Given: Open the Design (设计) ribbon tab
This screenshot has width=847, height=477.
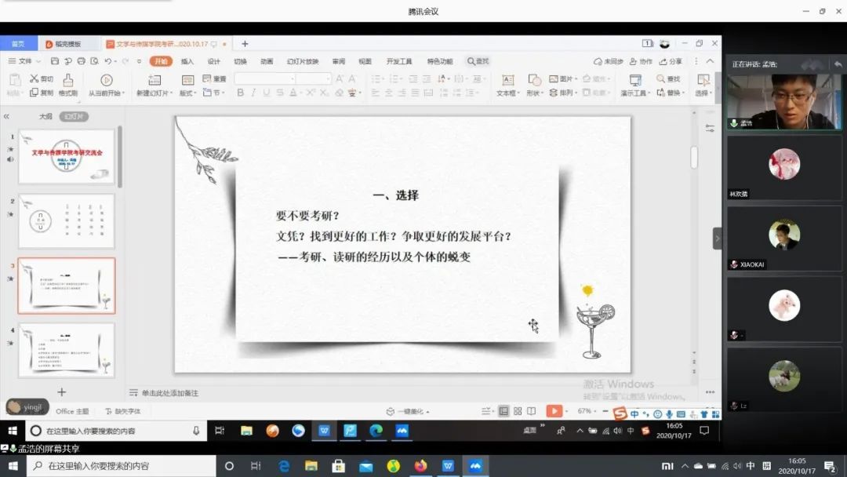Looking at the screenshot, I should pos(213,61).
